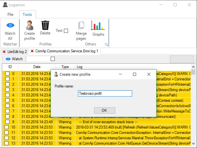Sort by the ID column header
This screenshot has width=197, height=148.
10,67
